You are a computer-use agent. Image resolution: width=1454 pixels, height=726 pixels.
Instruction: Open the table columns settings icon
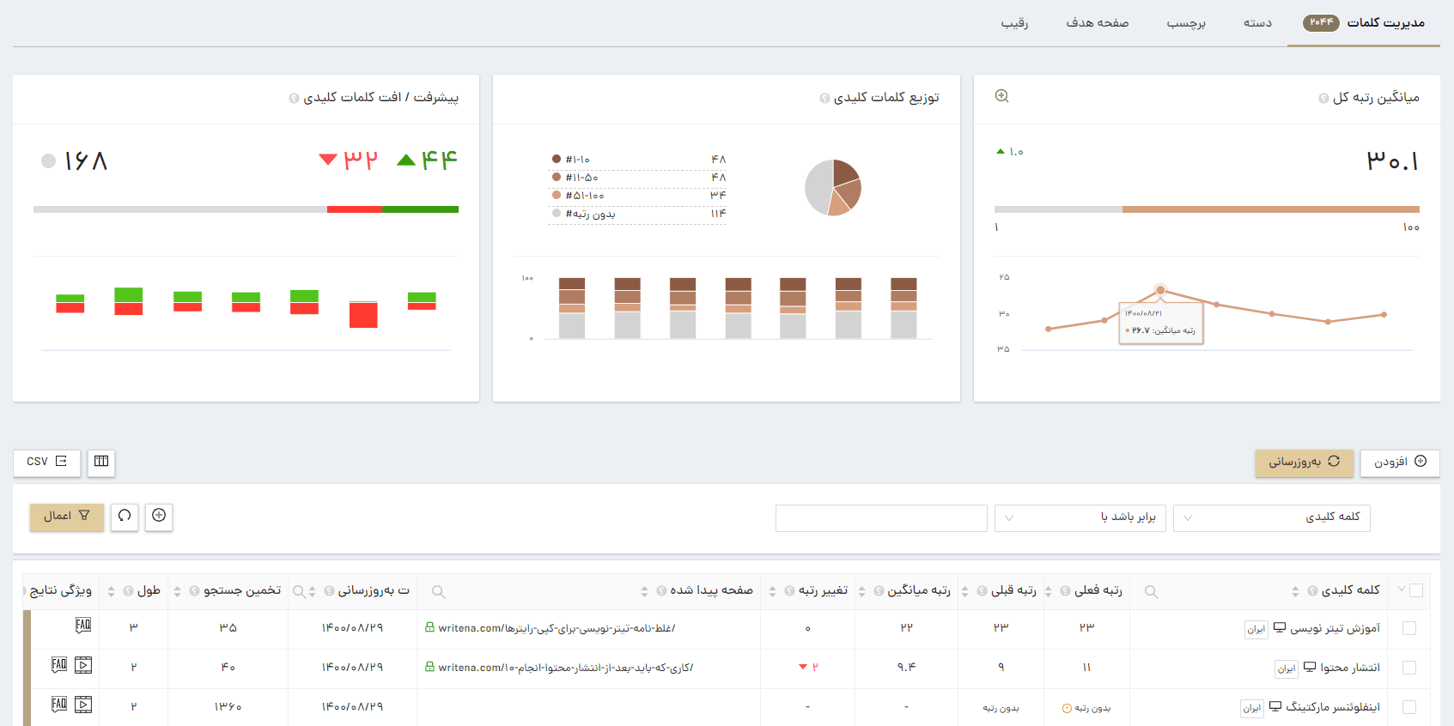(101, 462)
